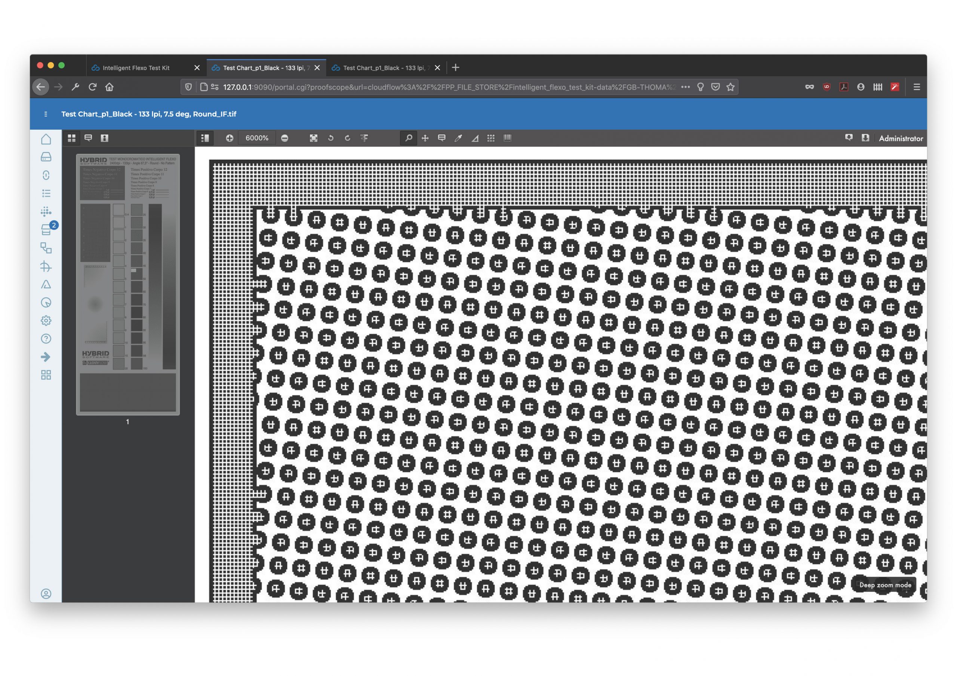957x676 pixels.
Task: Open the bulleted list icon in the sidebar
Action: click(46, 193)
